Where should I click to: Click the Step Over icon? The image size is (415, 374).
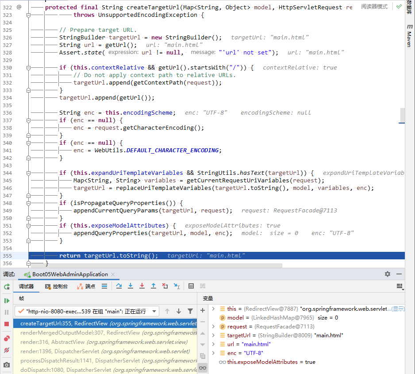coord(119,286)
